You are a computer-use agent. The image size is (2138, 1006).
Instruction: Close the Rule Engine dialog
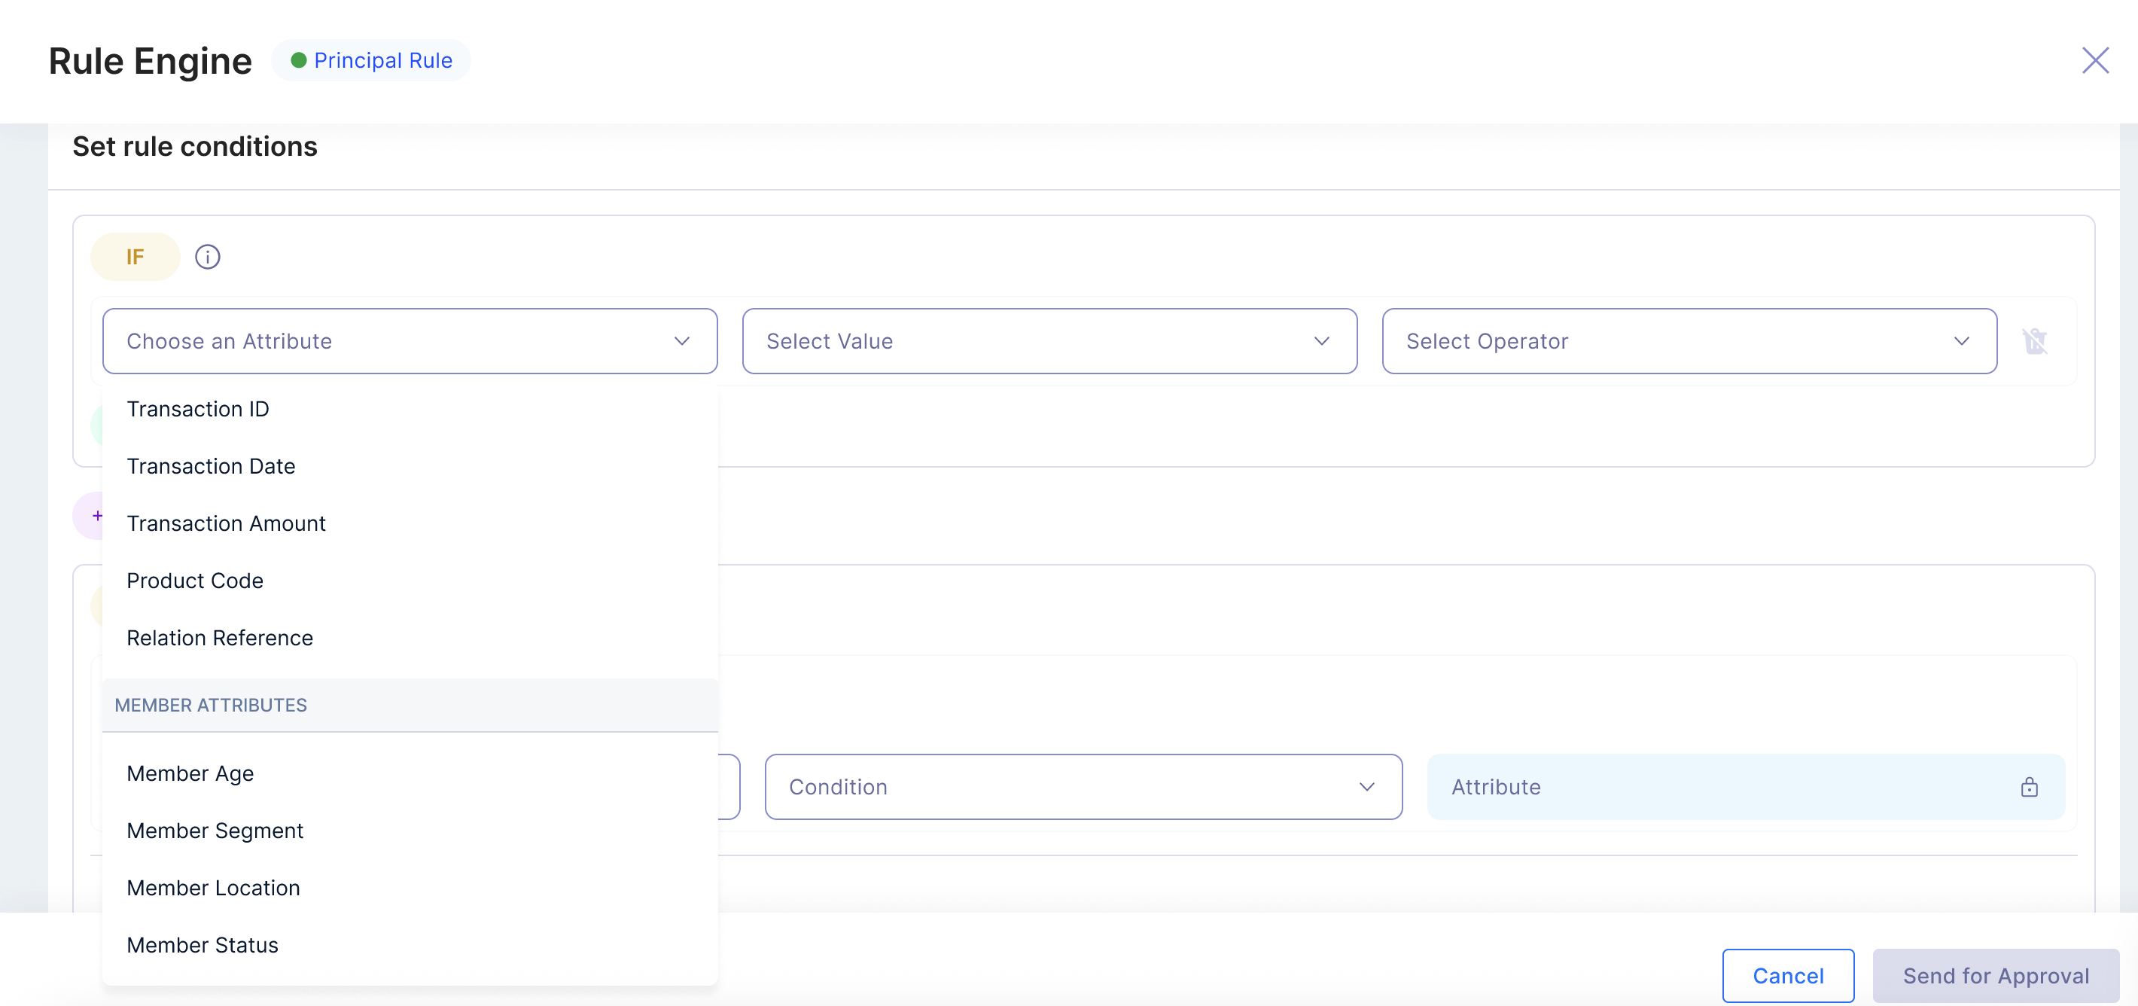[2095, 60]
